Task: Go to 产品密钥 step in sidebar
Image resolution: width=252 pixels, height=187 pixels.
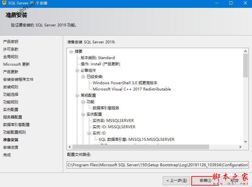Action: (11, 41)
